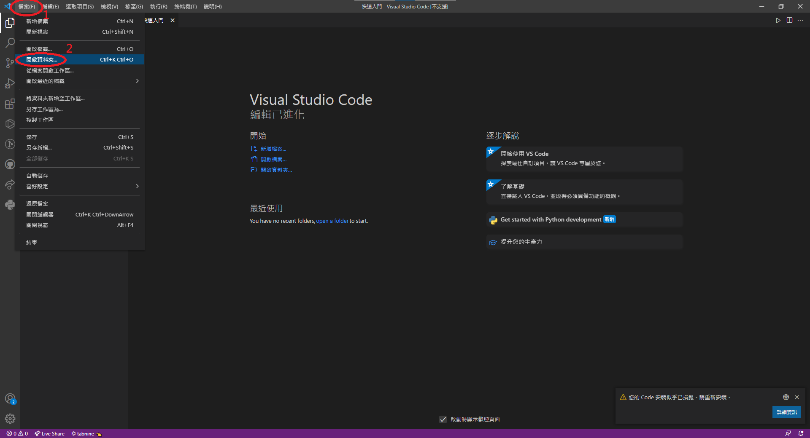Expand 喜好設定 submenu

pyautogui.click(x=80, y=186)
